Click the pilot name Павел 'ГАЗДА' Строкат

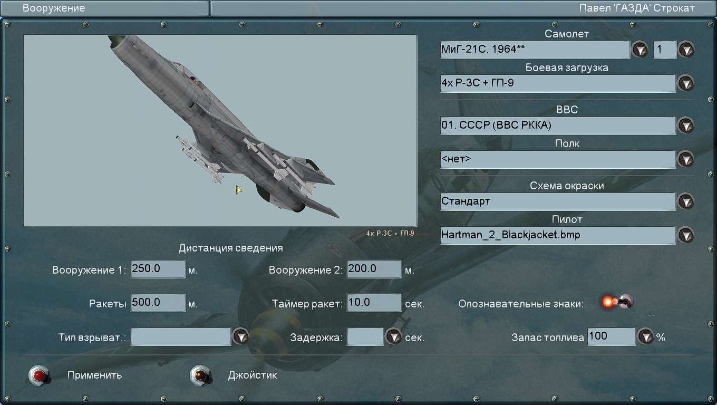pos(637,8)
